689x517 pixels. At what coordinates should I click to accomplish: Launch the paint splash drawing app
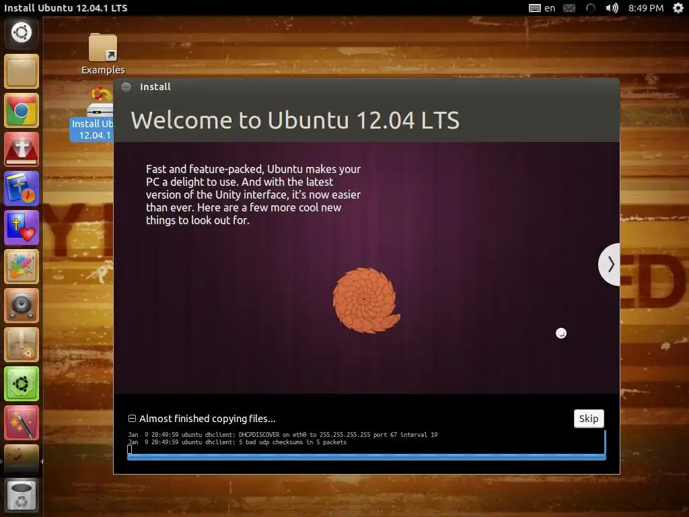click(21, 267)
